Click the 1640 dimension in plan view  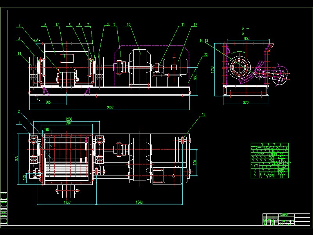pyautogui.click(x=139, y=202)
